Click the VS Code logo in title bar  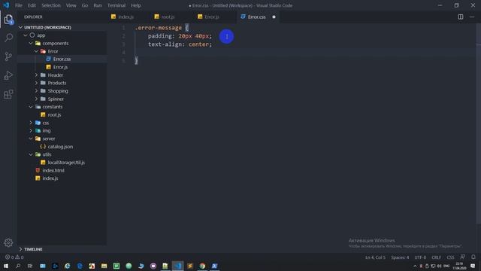tap(6, 5)
